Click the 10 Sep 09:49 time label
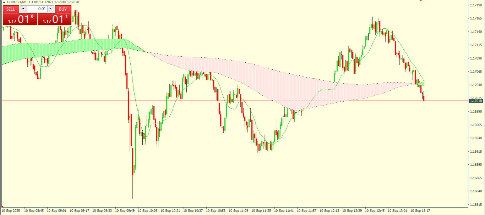The height and width of the screenshot is (215, 485). (125, 211)
